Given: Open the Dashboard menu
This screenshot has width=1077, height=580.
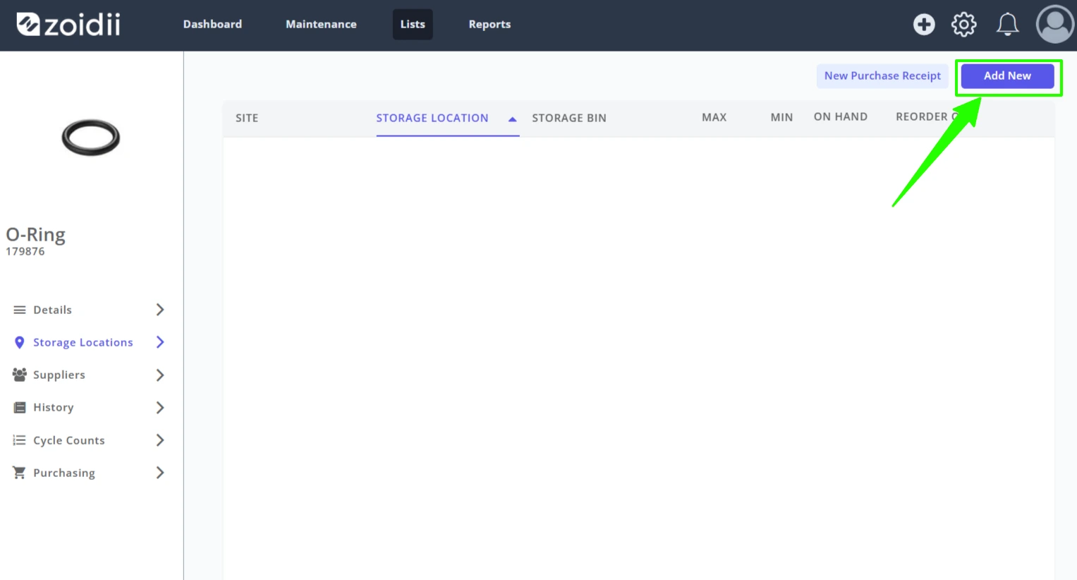Looking at the screenshot, I should click(212, 24).
